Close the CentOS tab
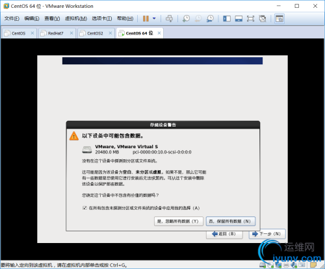Viewport: 325px width, 269px height. (x=32, y=33)
